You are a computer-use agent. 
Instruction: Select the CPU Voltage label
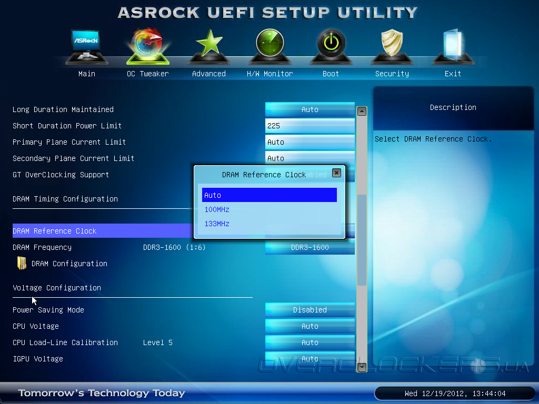coord(36,326)
